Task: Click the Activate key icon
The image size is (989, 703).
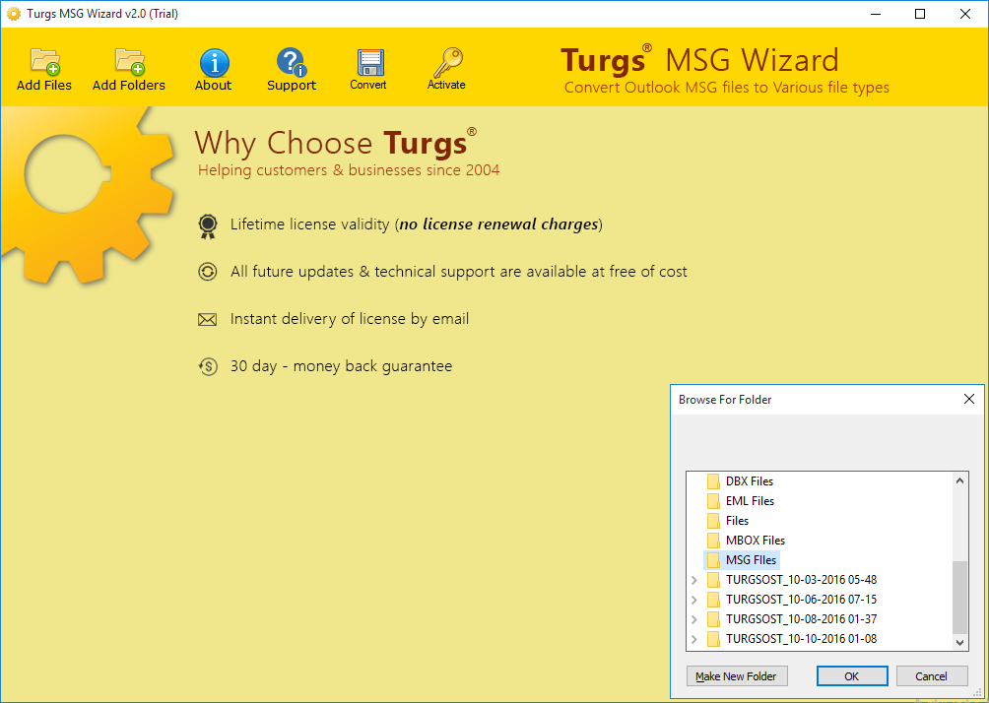Action: click(447, 62)
